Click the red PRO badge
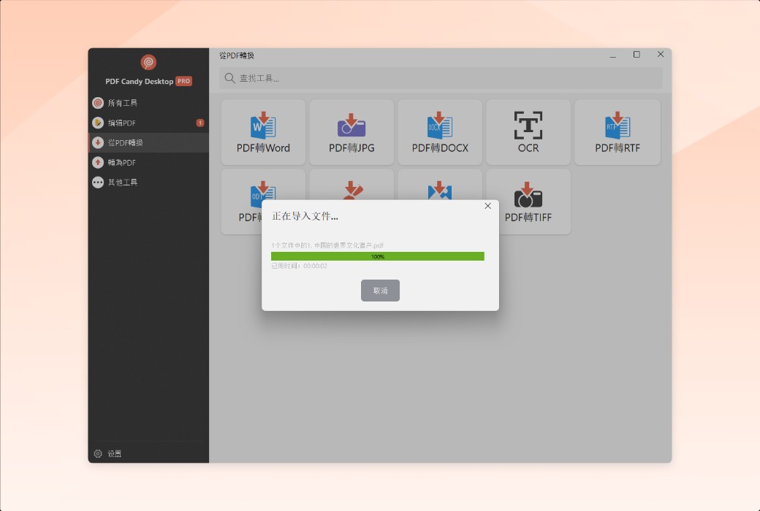Screen dimensions: 760x511 (184, 82)
